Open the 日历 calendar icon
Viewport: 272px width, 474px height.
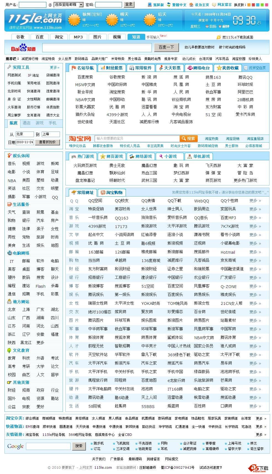207,26
